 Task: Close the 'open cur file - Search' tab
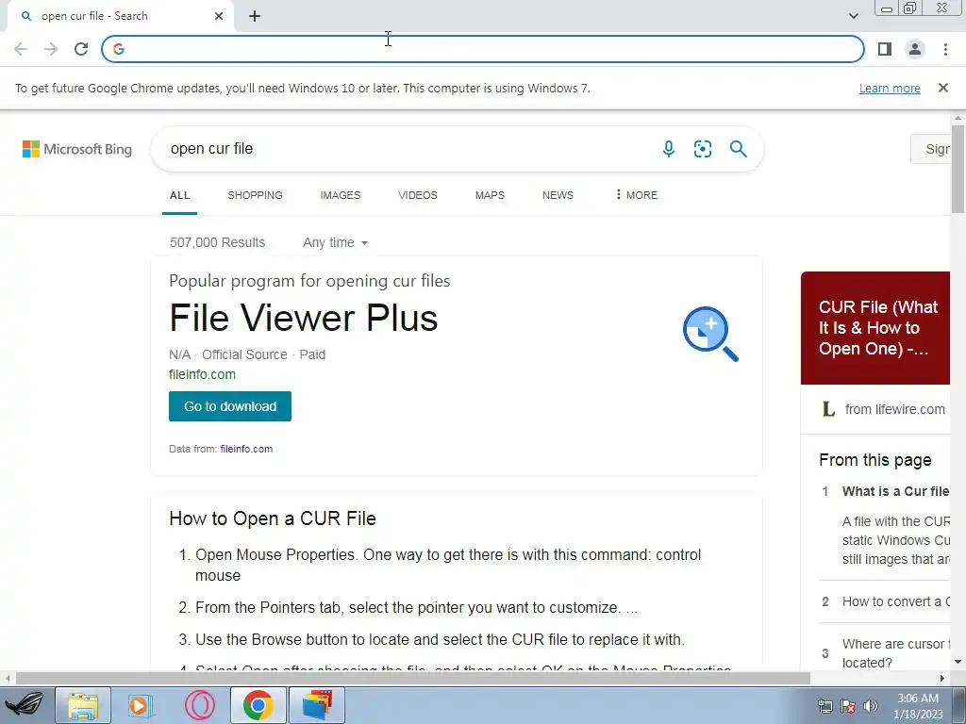[x=219, y=16]
